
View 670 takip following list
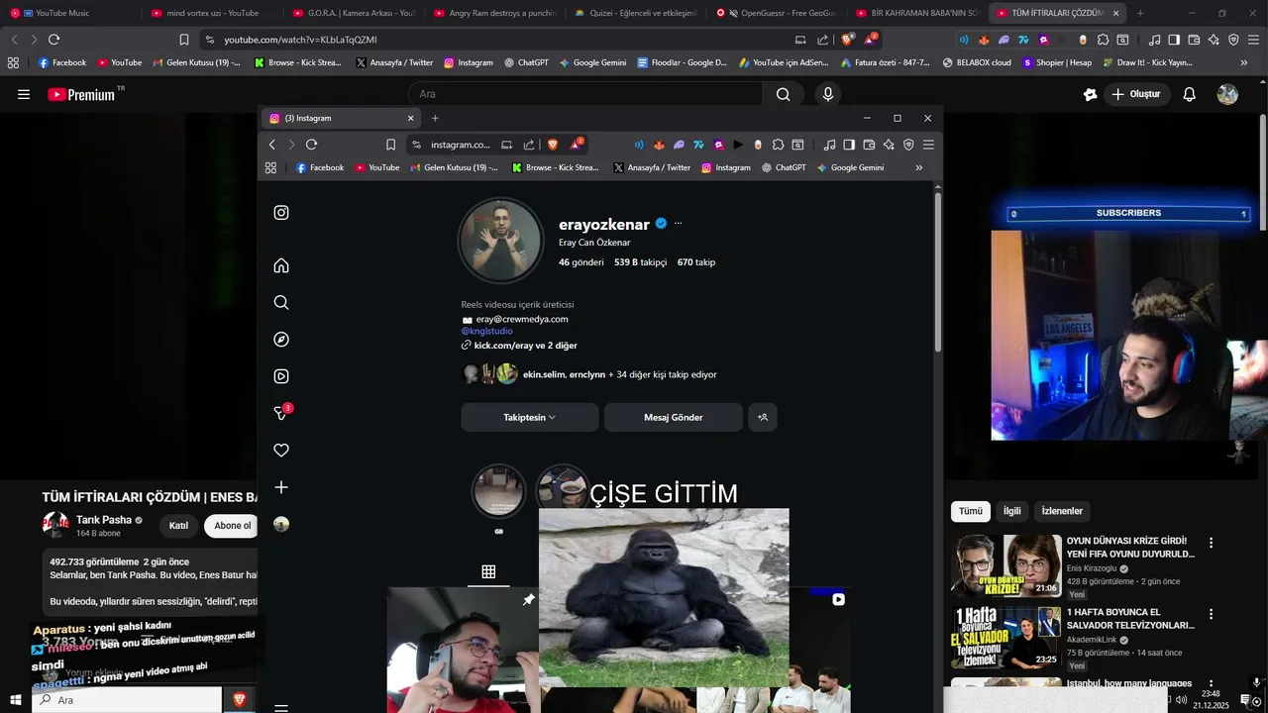tap(696, 262)
